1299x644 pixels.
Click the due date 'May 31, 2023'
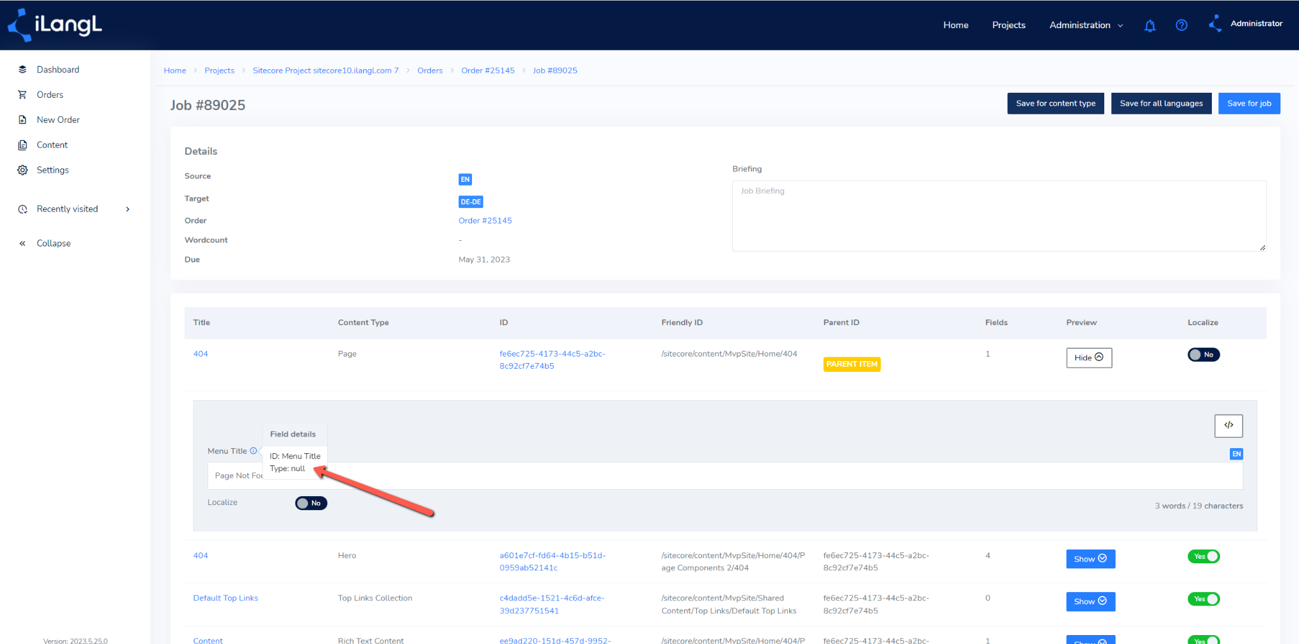[x=484, y=259]
